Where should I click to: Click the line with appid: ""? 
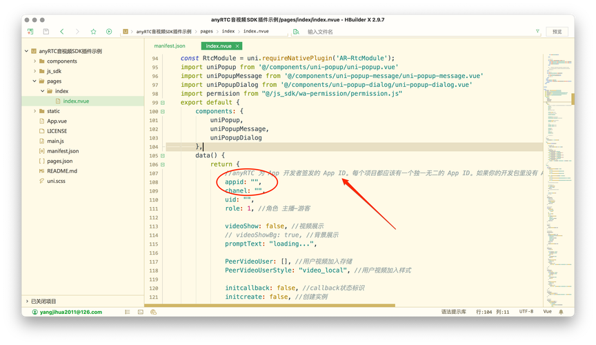243,182
